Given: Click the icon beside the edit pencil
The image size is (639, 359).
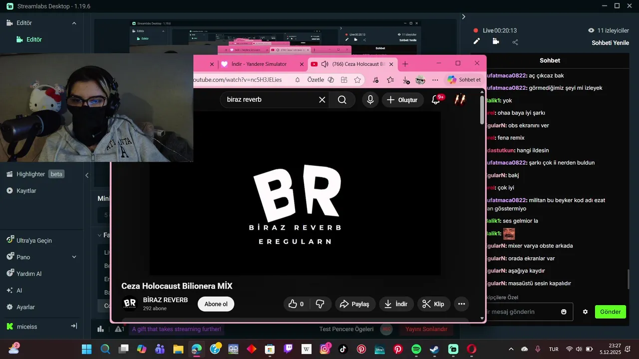Looking at the screenshot, I should pyautogui.click(x=496, y=41).
